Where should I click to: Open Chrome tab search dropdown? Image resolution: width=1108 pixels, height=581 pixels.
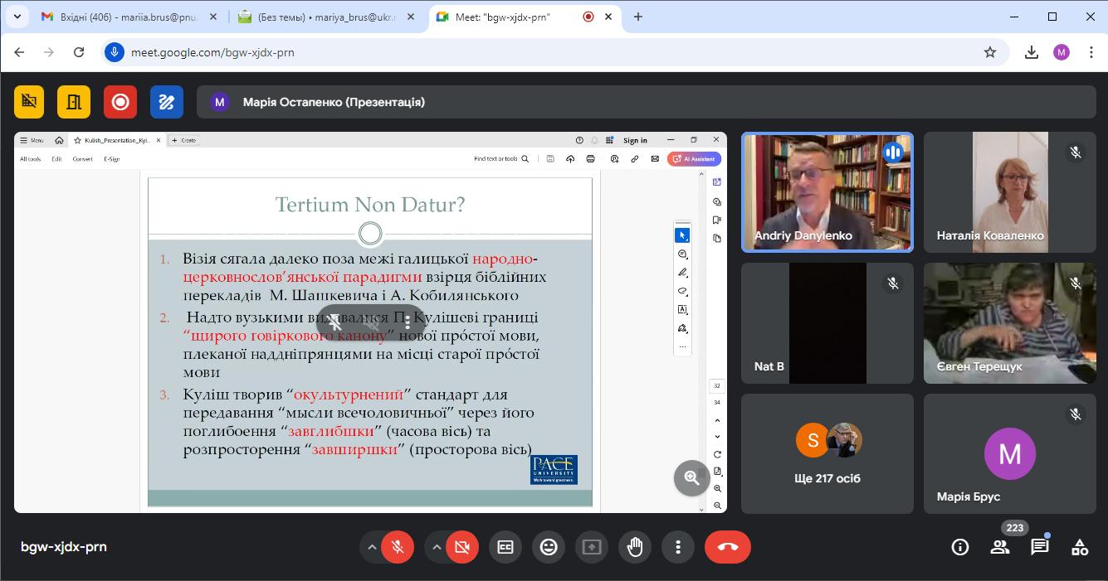(x=17, y=17)
